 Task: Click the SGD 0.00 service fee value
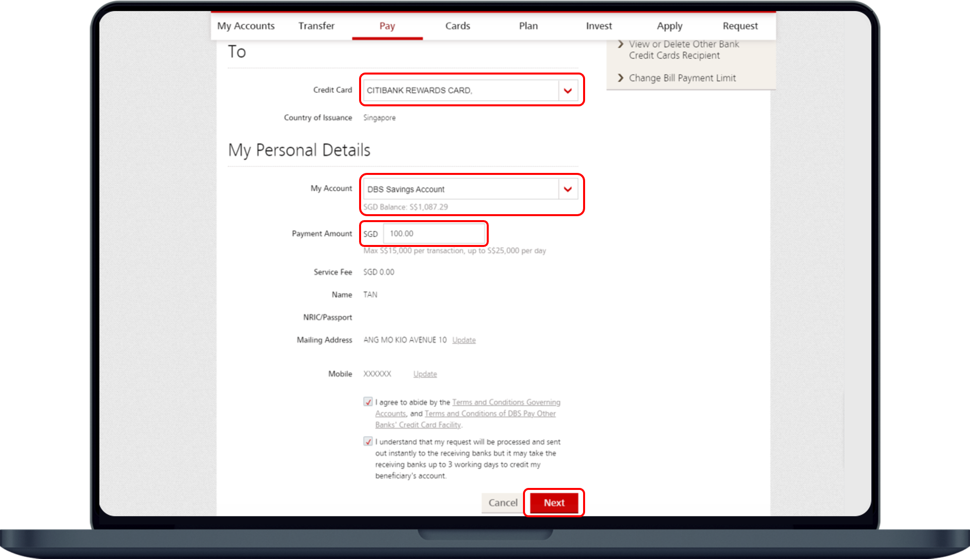click(x=378, y=272)
